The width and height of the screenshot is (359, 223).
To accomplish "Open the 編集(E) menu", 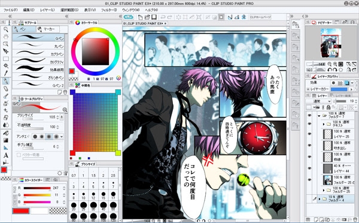I will [29, 10].
